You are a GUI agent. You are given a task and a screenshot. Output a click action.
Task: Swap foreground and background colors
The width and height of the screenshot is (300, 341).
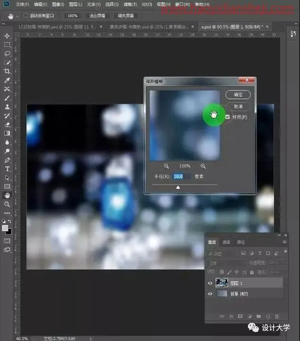(9, 221)
